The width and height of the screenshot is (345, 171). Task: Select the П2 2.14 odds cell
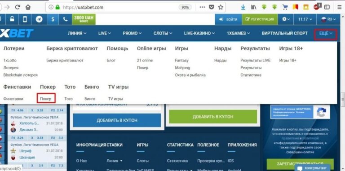tap(57, 110)
